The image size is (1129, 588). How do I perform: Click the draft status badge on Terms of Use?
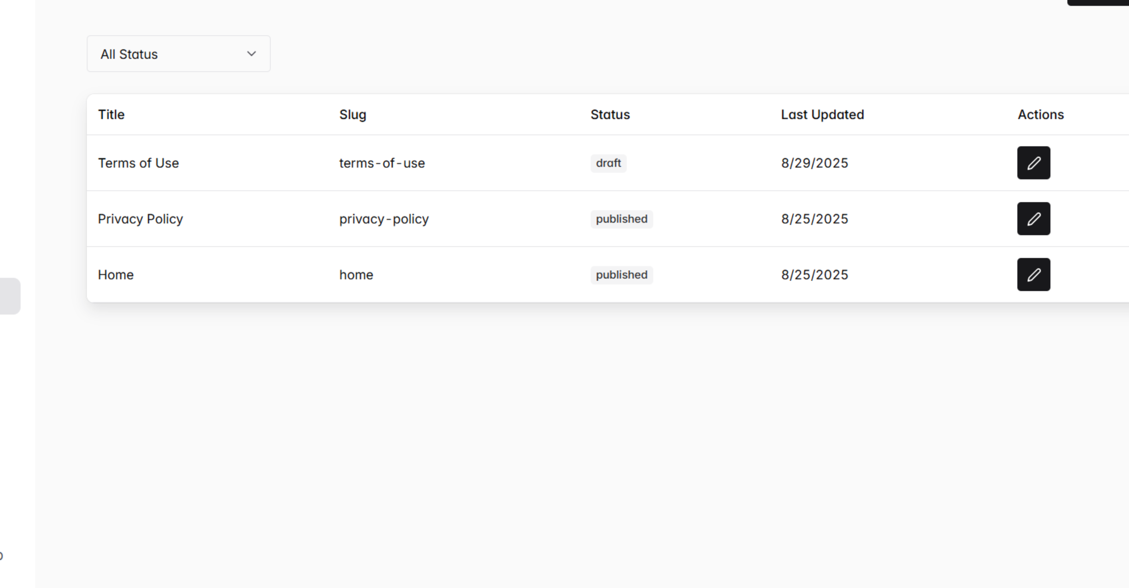[x=608, y=163]
